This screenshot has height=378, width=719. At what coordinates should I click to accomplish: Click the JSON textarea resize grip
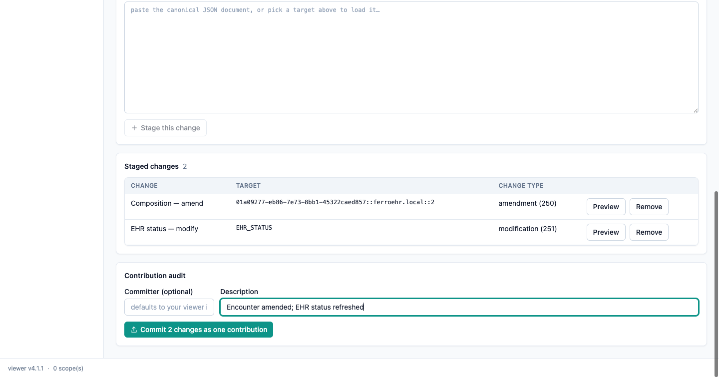click(695, 110)
